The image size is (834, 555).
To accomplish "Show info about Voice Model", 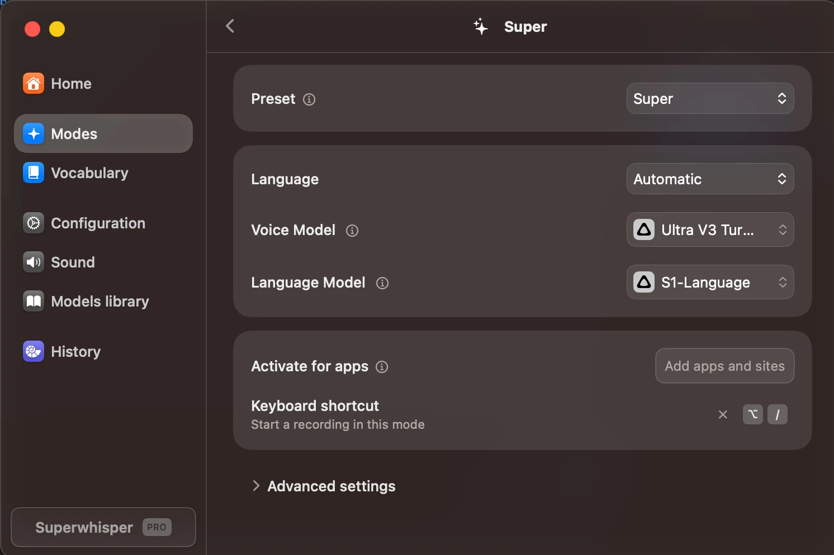I will click(x=352, y=231).
